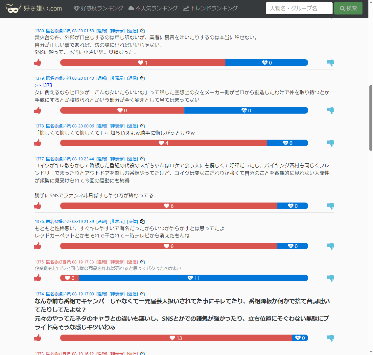Viewport: 373px width, 355px height.
Task: Open トレンドランキング menu item
Action: coord(210,8)
